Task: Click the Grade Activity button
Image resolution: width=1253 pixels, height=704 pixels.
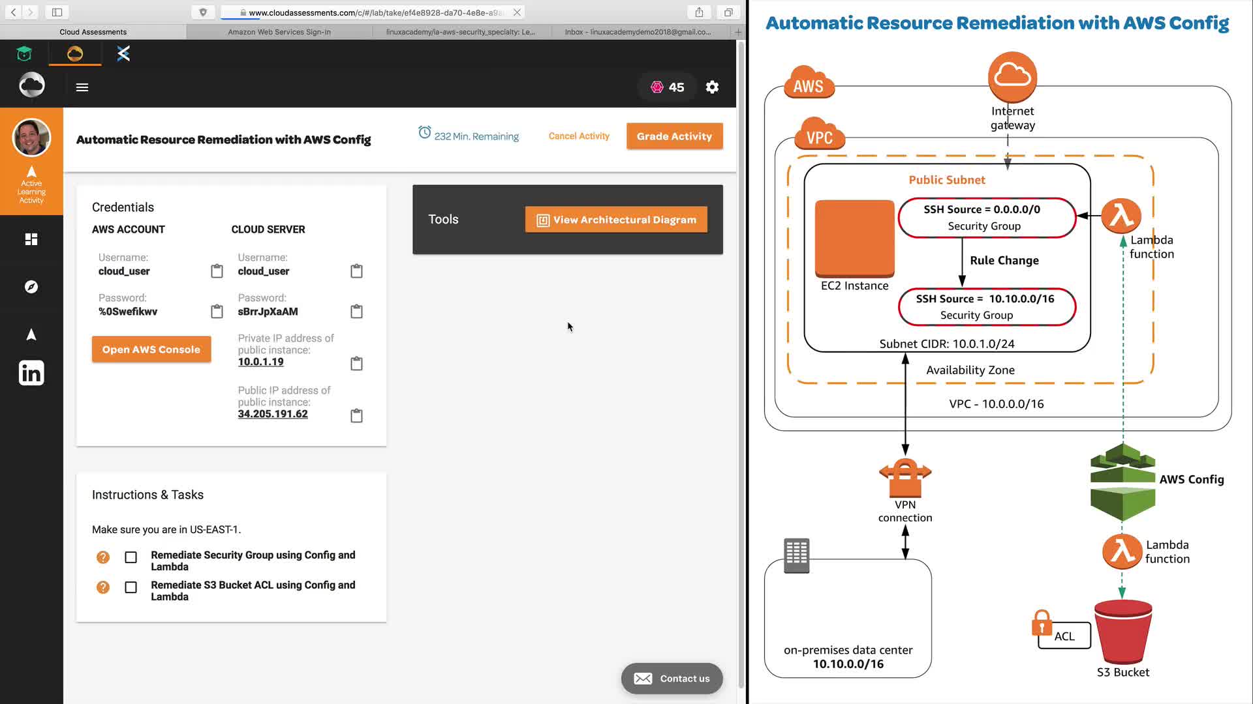Action: click(674, 136)
